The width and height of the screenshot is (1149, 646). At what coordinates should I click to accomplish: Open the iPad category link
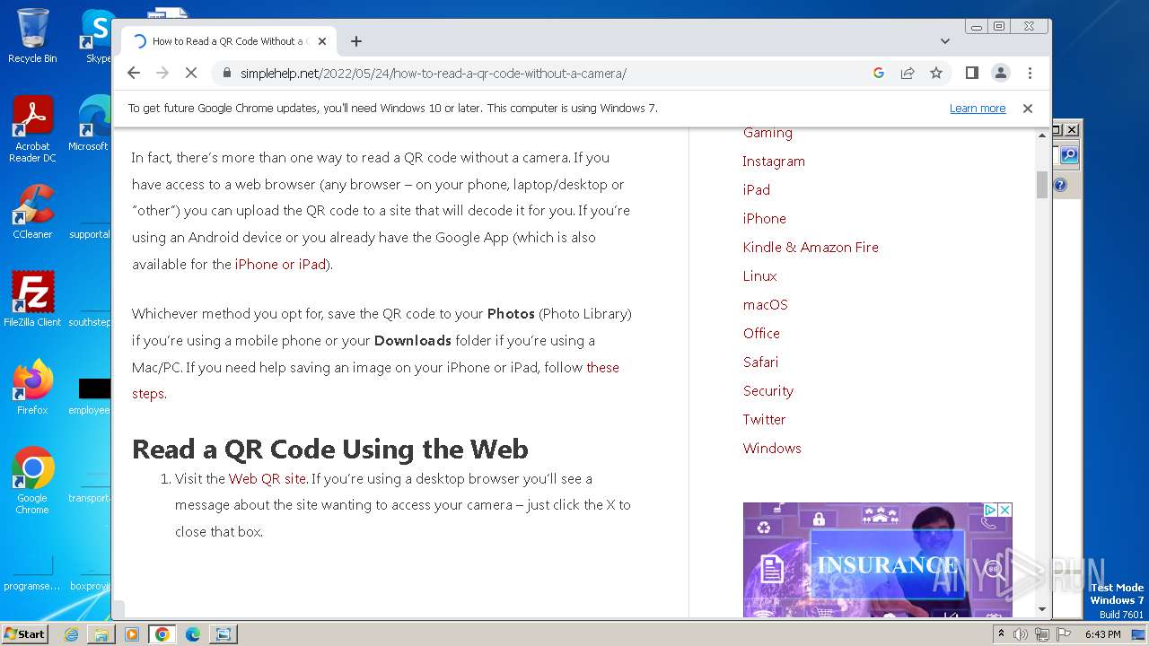[x=757, y=190]
